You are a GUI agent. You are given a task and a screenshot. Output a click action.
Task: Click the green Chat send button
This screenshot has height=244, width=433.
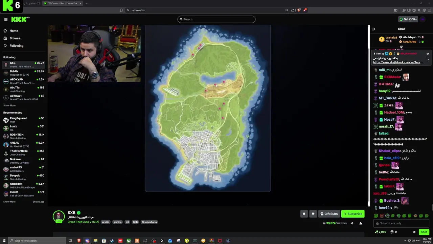pyautogui.click(x=424, y=232)
